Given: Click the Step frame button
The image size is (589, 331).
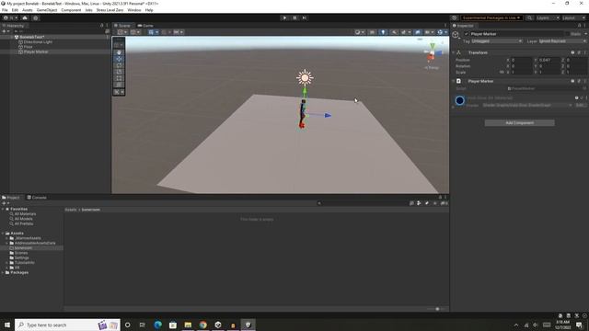Looking at the screenshot, I should (305, 17).
